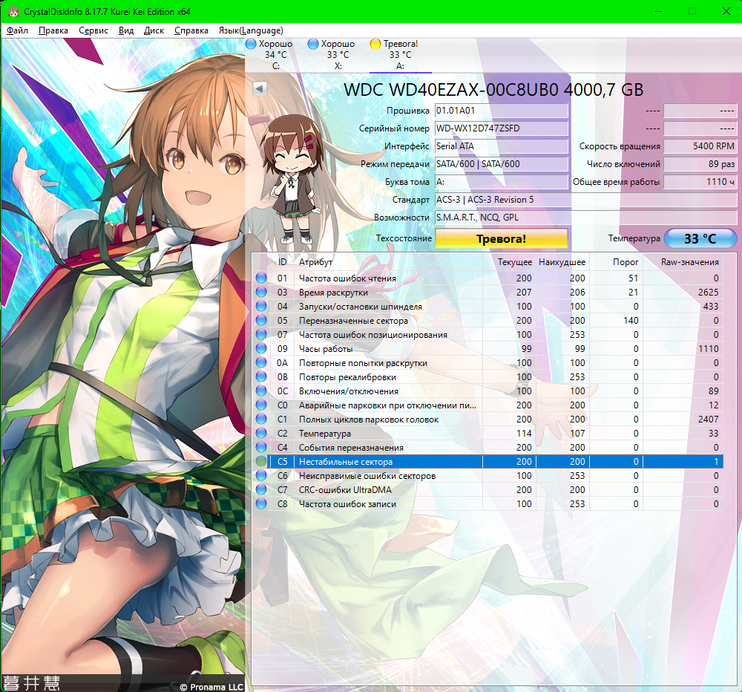Click status icon for Аварийные парковки row
This screenshot has width=742, height=692.
click(x=261, y=405)
